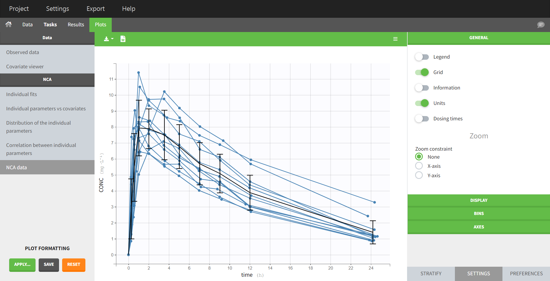The height and width of the screenshot is (281, 550).
Task: Open the Export menu
Action: pos(95,9)
